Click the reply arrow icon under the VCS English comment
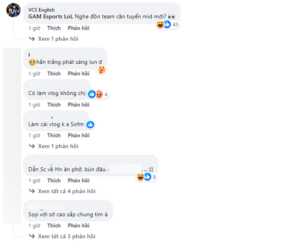 [32, 39]
